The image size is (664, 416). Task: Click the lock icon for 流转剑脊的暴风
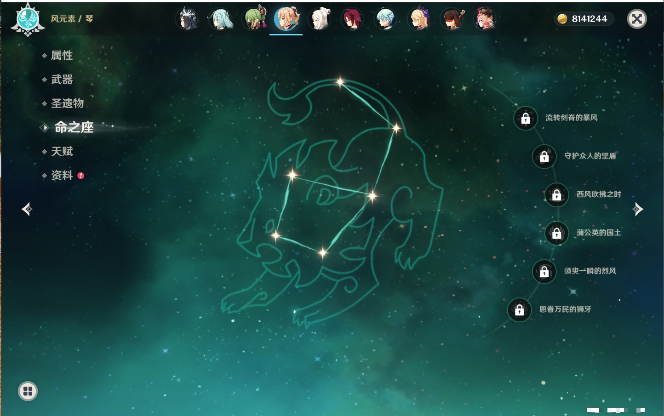point(526,119)
